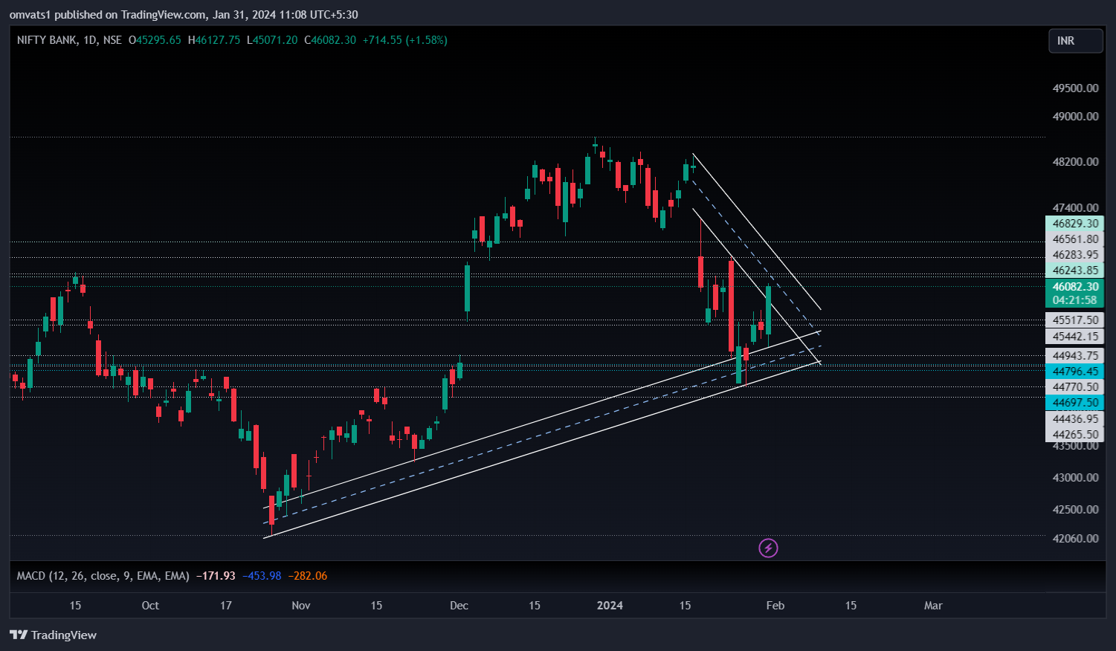The width and height of the screenshot is (1116, 651).
Task: Click the published-by omvats1 header text
Action: point(184,14)
